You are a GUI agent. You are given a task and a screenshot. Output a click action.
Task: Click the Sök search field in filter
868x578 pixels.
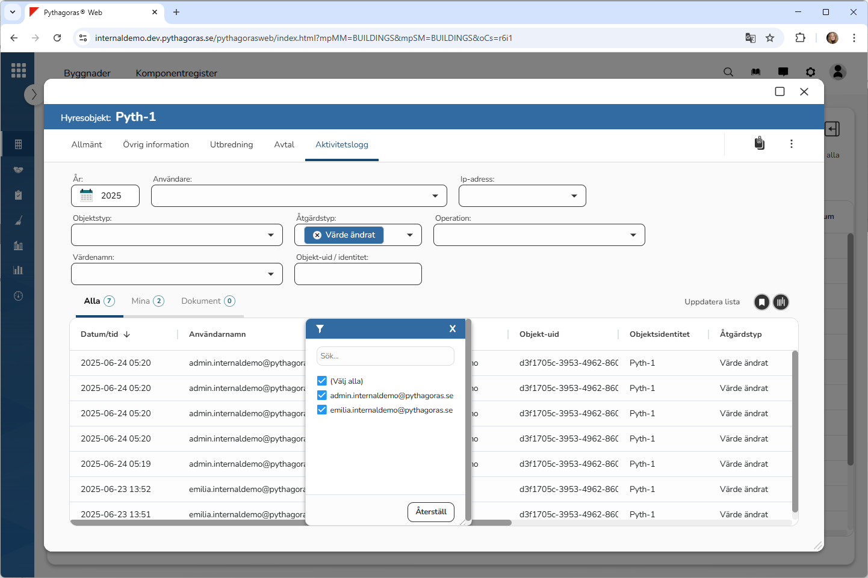(385, 356)
